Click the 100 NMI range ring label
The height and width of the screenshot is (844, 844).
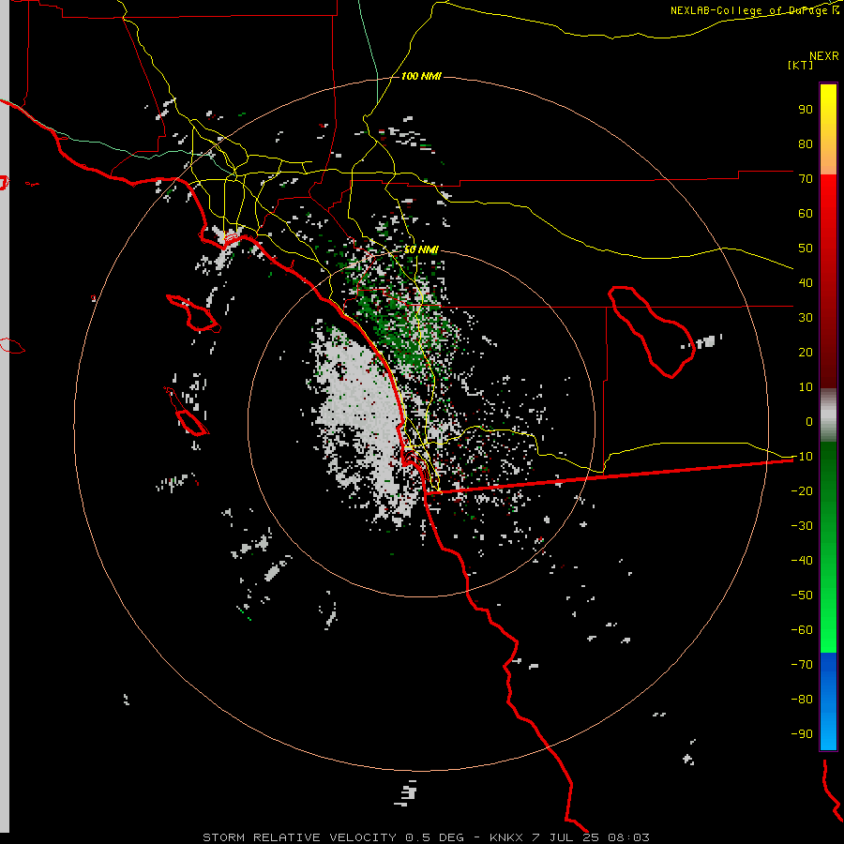[421, 77]
